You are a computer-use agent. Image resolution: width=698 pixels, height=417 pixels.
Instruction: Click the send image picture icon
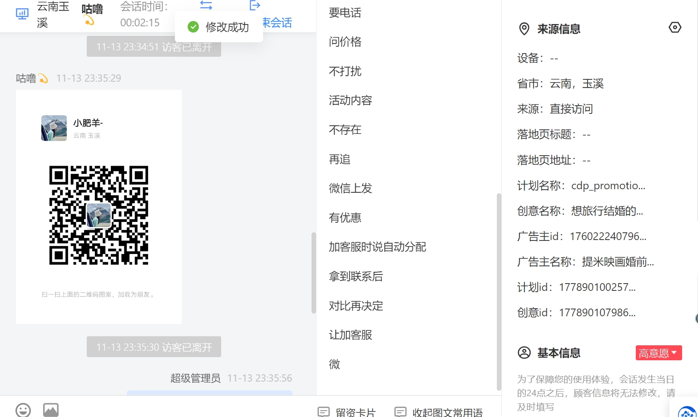click(51, 410)
